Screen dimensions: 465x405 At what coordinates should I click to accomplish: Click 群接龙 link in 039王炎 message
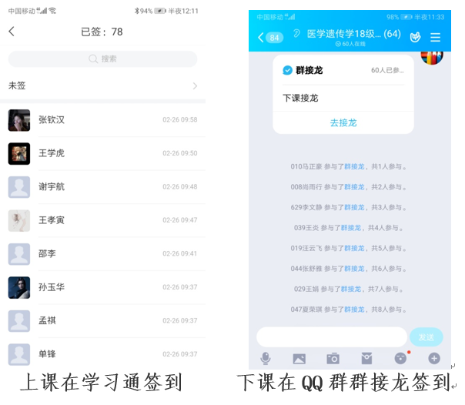coord(351,228)
